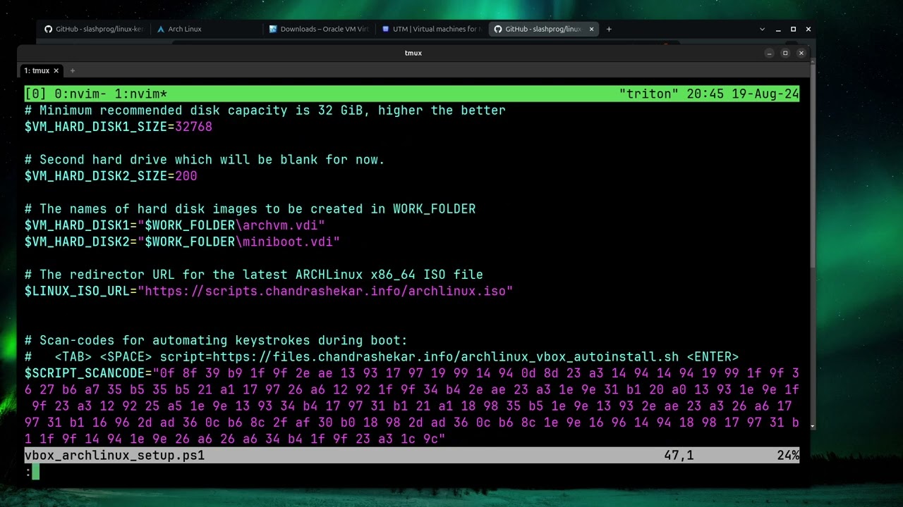The width and height of the screenshot is (903, 507).
Task: Click VirtualBox favicon on Downloads tab
Action: click(x=273, y=29)
